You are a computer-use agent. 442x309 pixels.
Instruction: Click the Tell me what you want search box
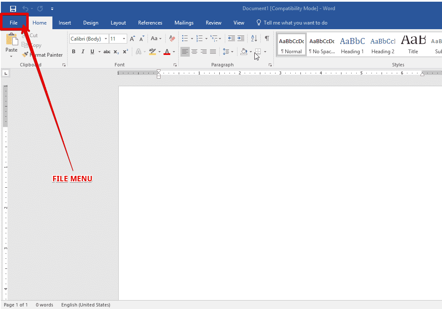pos(295,23)
